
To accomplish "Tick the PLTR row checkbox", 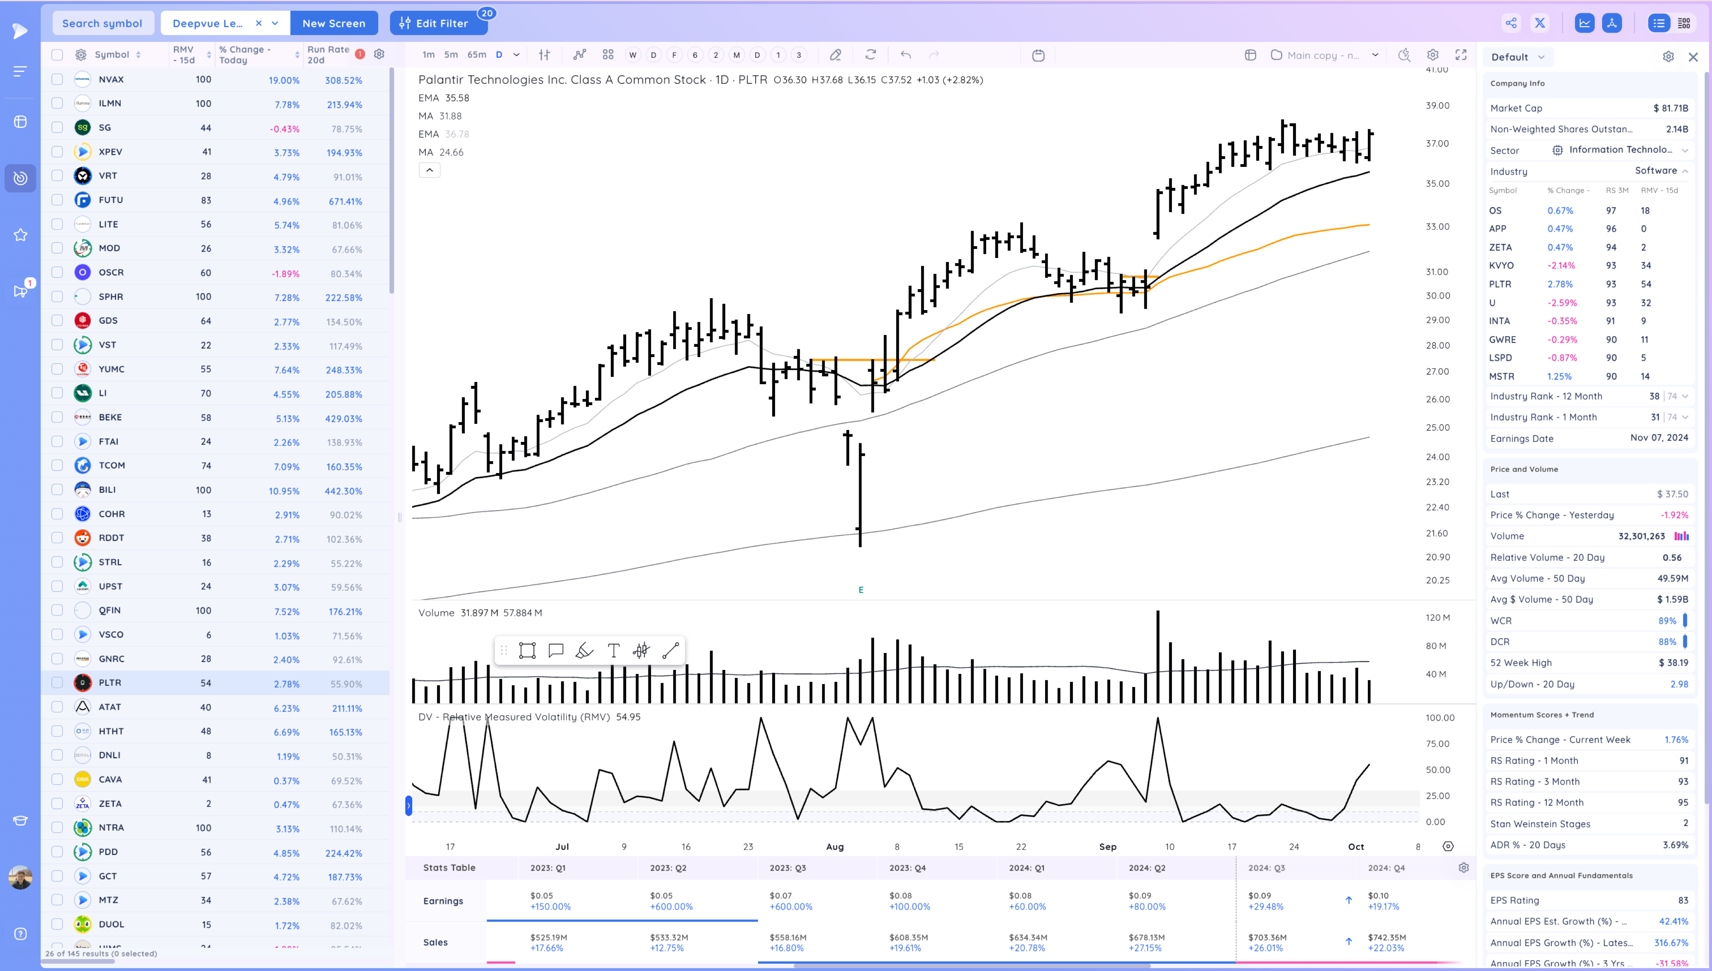I will (57, 682).
